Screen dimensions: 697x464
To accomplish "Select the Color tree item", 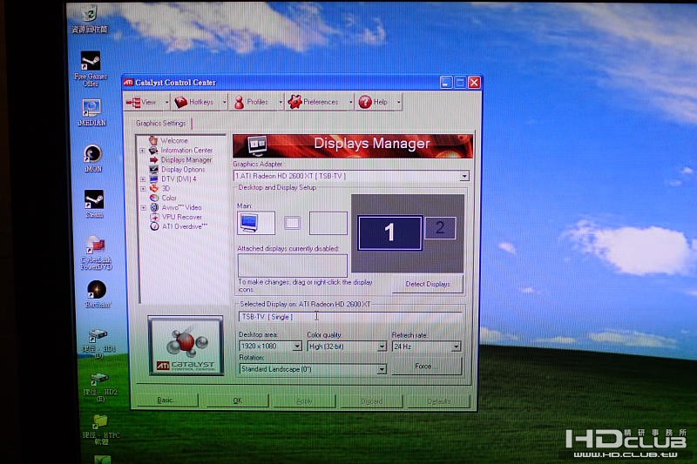I will (169, 198).
